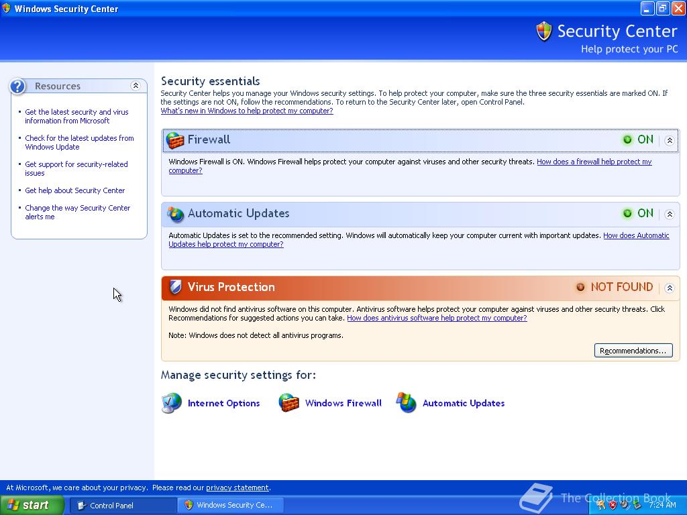The height and width of the screenshot is (515, 687).
Task: Close the Windows Security Center window
Action: click(678, 8)
